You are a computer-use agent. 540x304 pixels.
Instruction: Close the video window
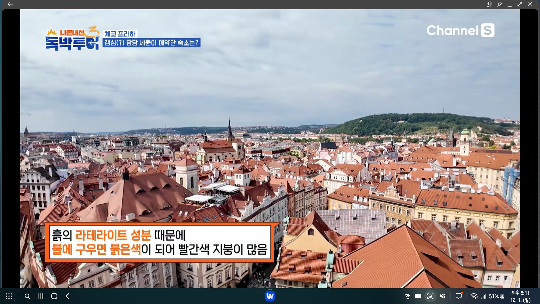point(530,4)
